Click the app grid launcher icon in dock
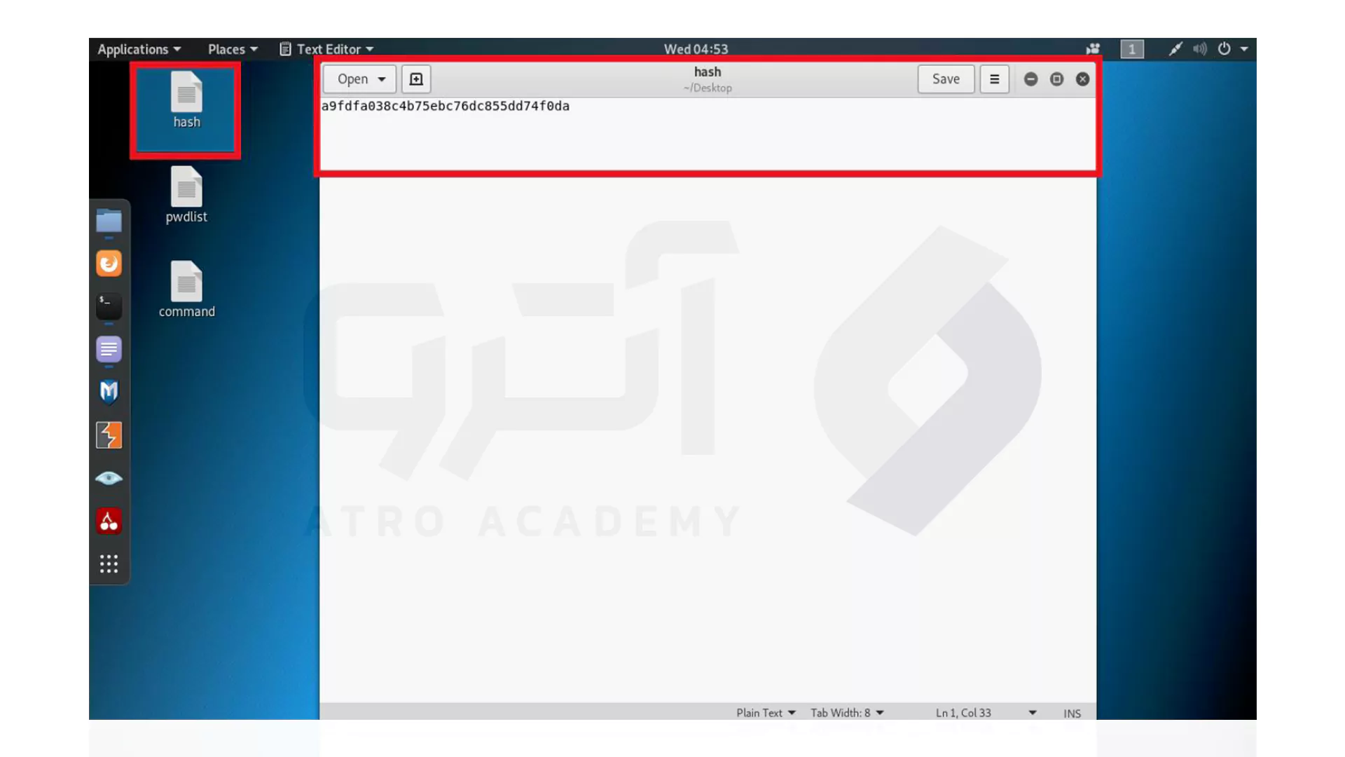The width and height of the screenshot is (1345, 757). [108, 564]
